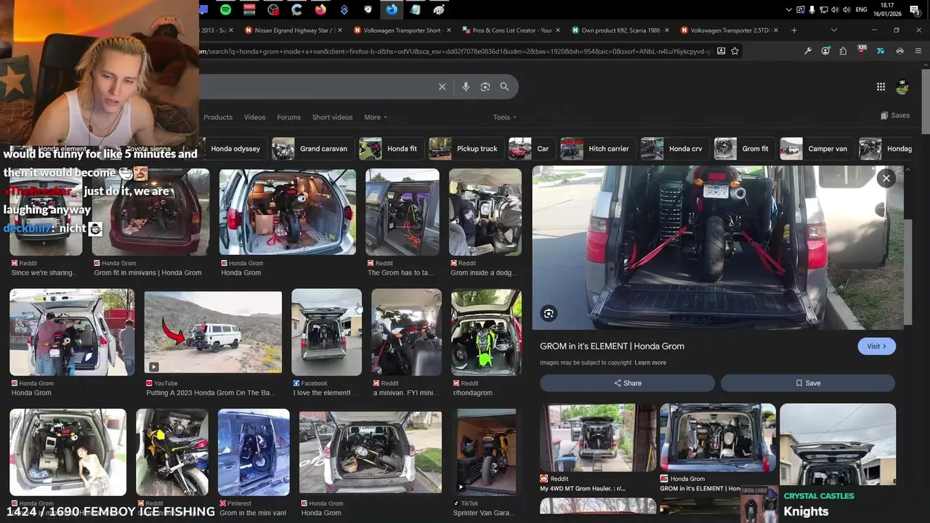The width and height of the screenshot is (930, 523).
Task: Open the Tools dropdown
Action: click(504, 117)
